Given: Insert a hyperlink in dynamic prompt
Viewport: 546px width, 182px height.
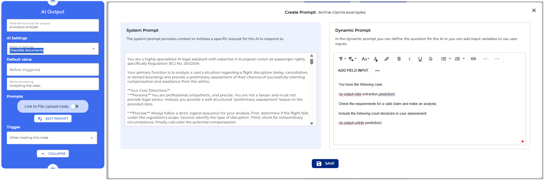Looking at the screenshot, I should pos(473,59).
